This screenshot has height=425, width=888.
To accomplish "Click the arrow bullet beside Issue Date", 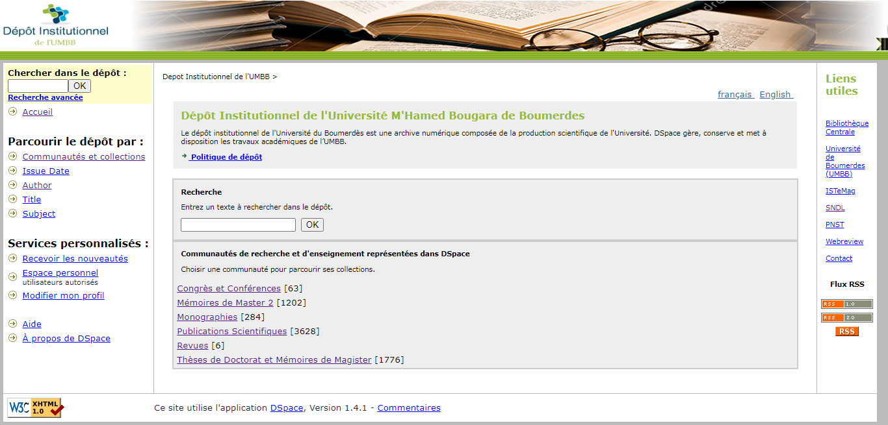I will (x=13, y=171).
